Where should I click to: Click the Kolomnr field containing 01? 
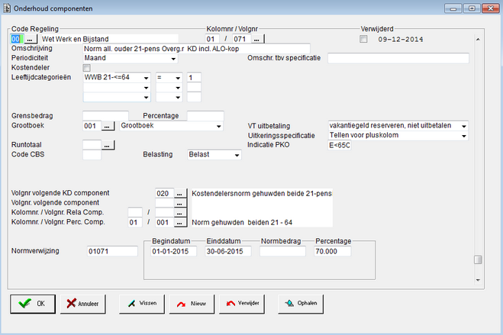[212, 40]
